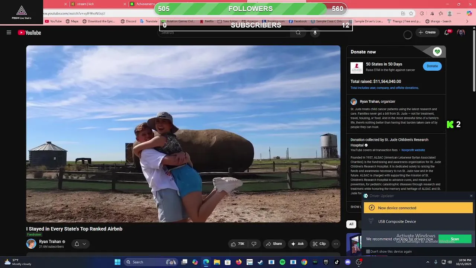Screen dimensions: 476x268
Task: Bookmark this page with star icon
Action: click(411, 13)
